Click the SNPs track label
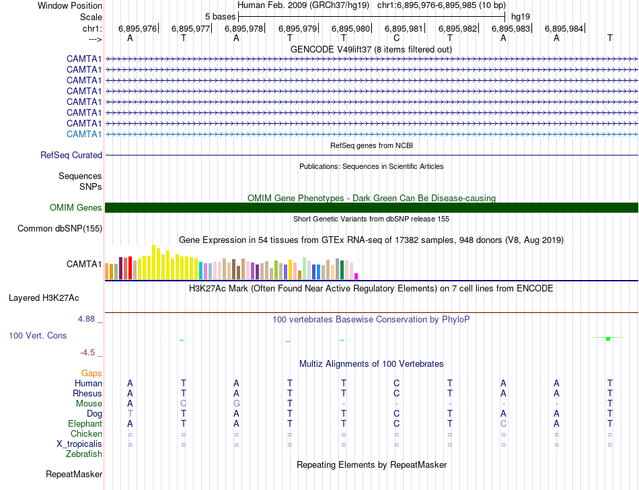The width and height of the screenshot is (639, 490). (91, 186)
